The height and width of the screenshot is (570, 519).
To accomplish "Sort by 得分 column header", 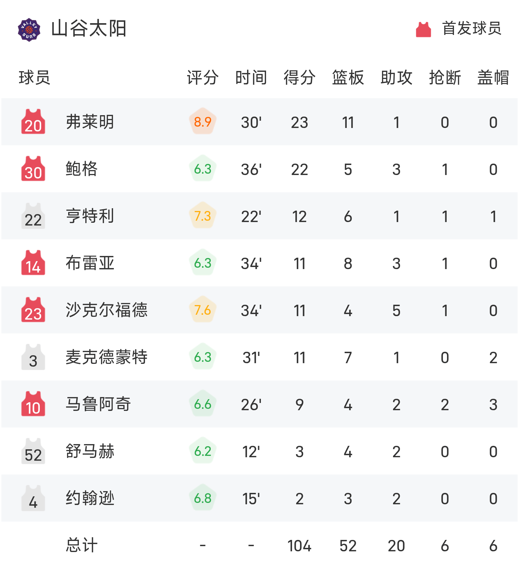I will (300, 77).
